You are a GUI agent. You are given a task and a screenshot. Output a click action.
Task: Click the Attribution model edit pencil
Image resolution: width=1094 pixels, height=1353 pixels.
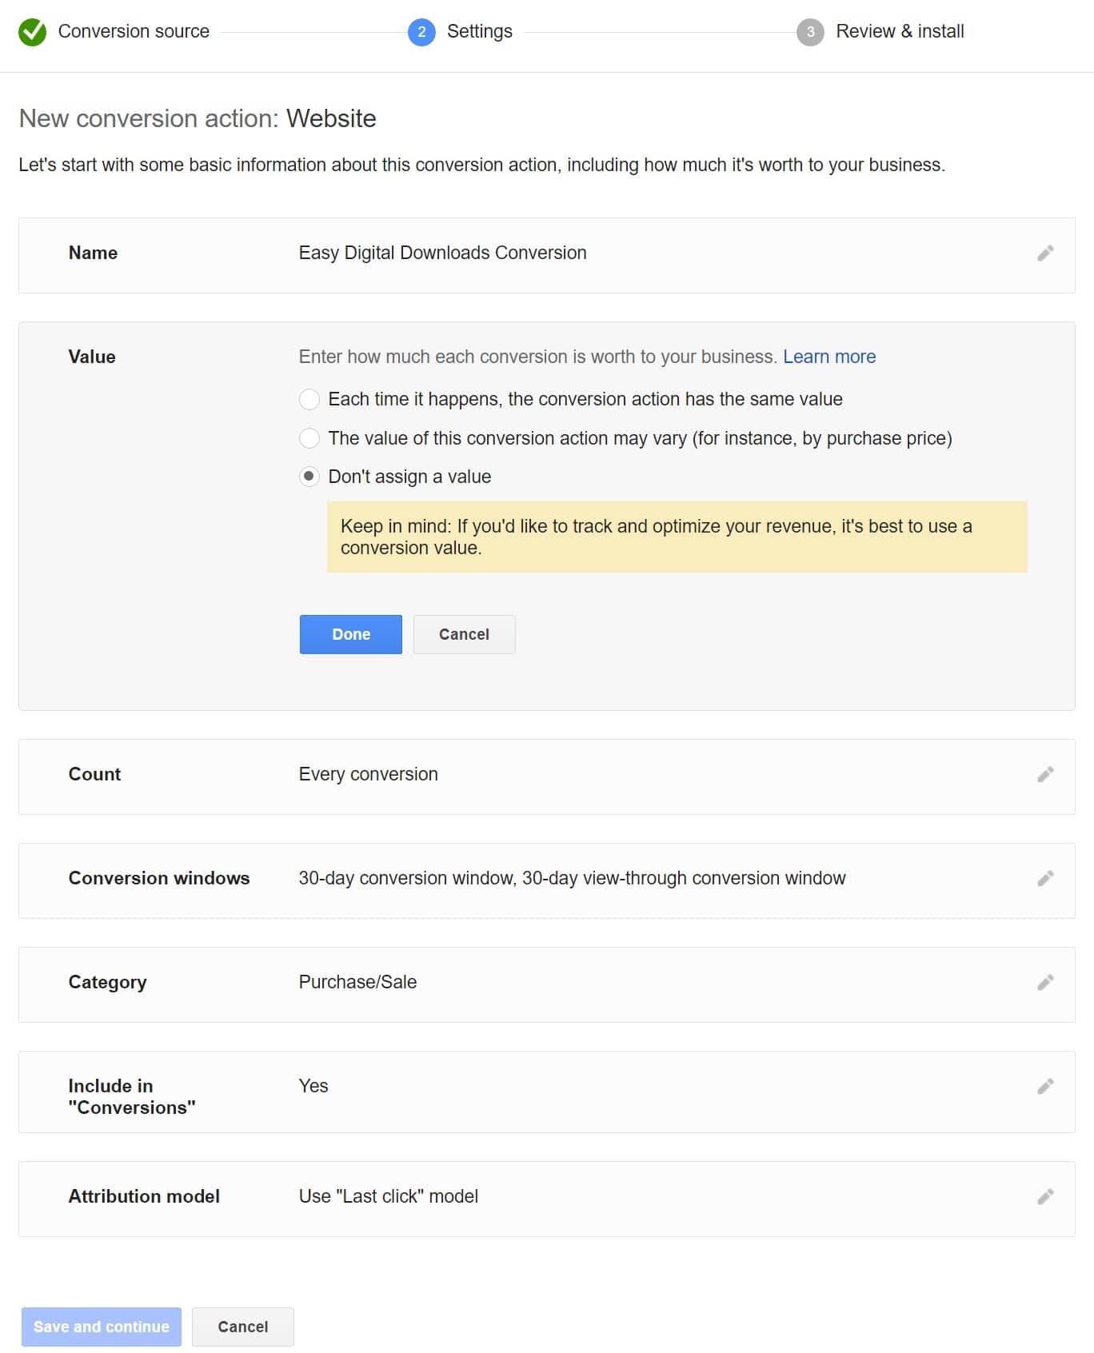click(x=1044, y=1196)
